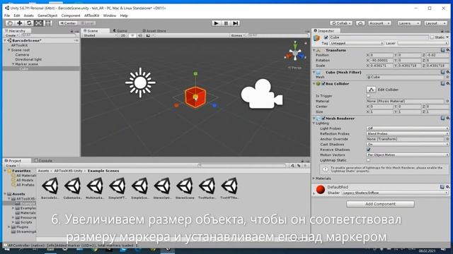453x254 pixels.
Task: Open the Cubemarker scene asset
Action: (x=72, y=188)
